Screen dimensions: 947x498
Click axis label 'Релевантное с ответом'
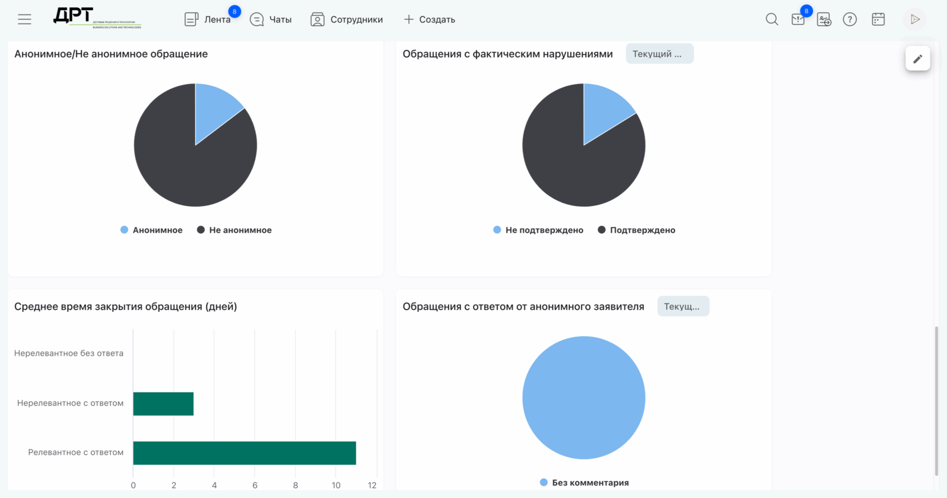coord(76,452)
